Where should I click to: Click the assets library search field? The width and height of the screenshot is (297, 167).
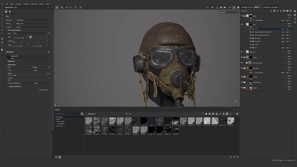[67, 114]
